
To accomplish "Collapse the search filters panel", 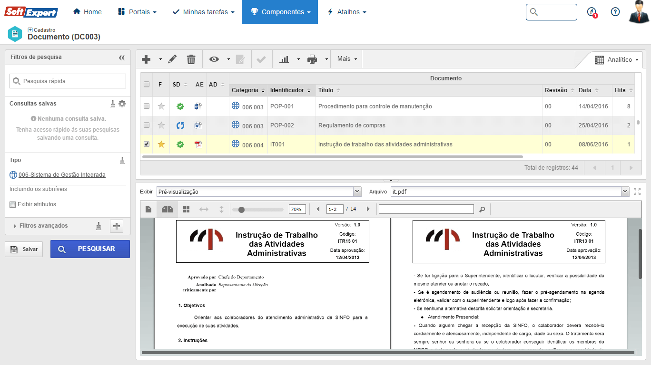I will tap(122, 58).
